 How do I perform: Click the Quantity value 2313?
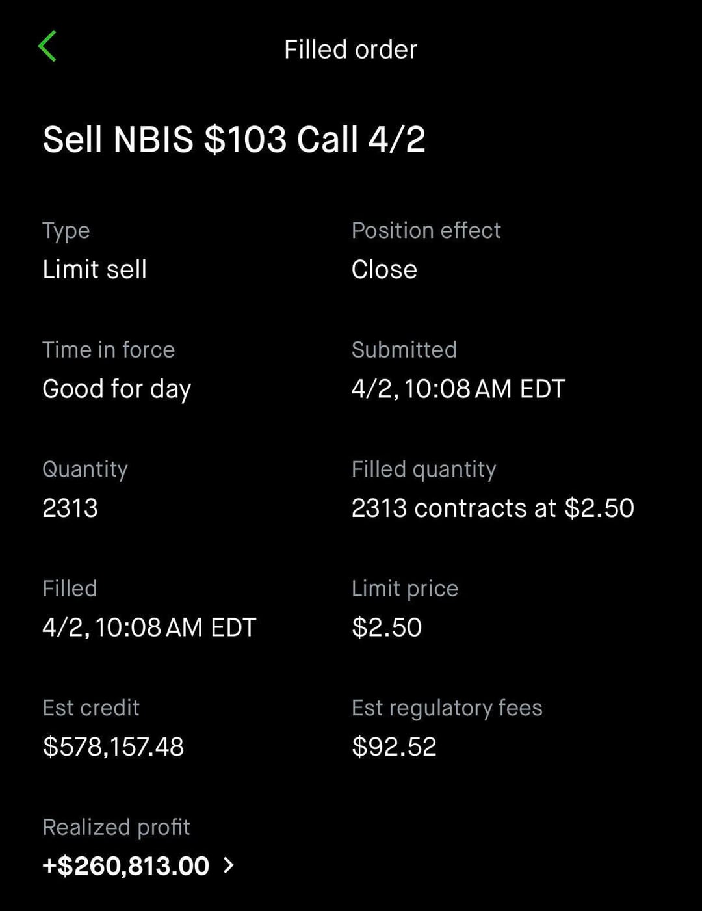point(70,508)
